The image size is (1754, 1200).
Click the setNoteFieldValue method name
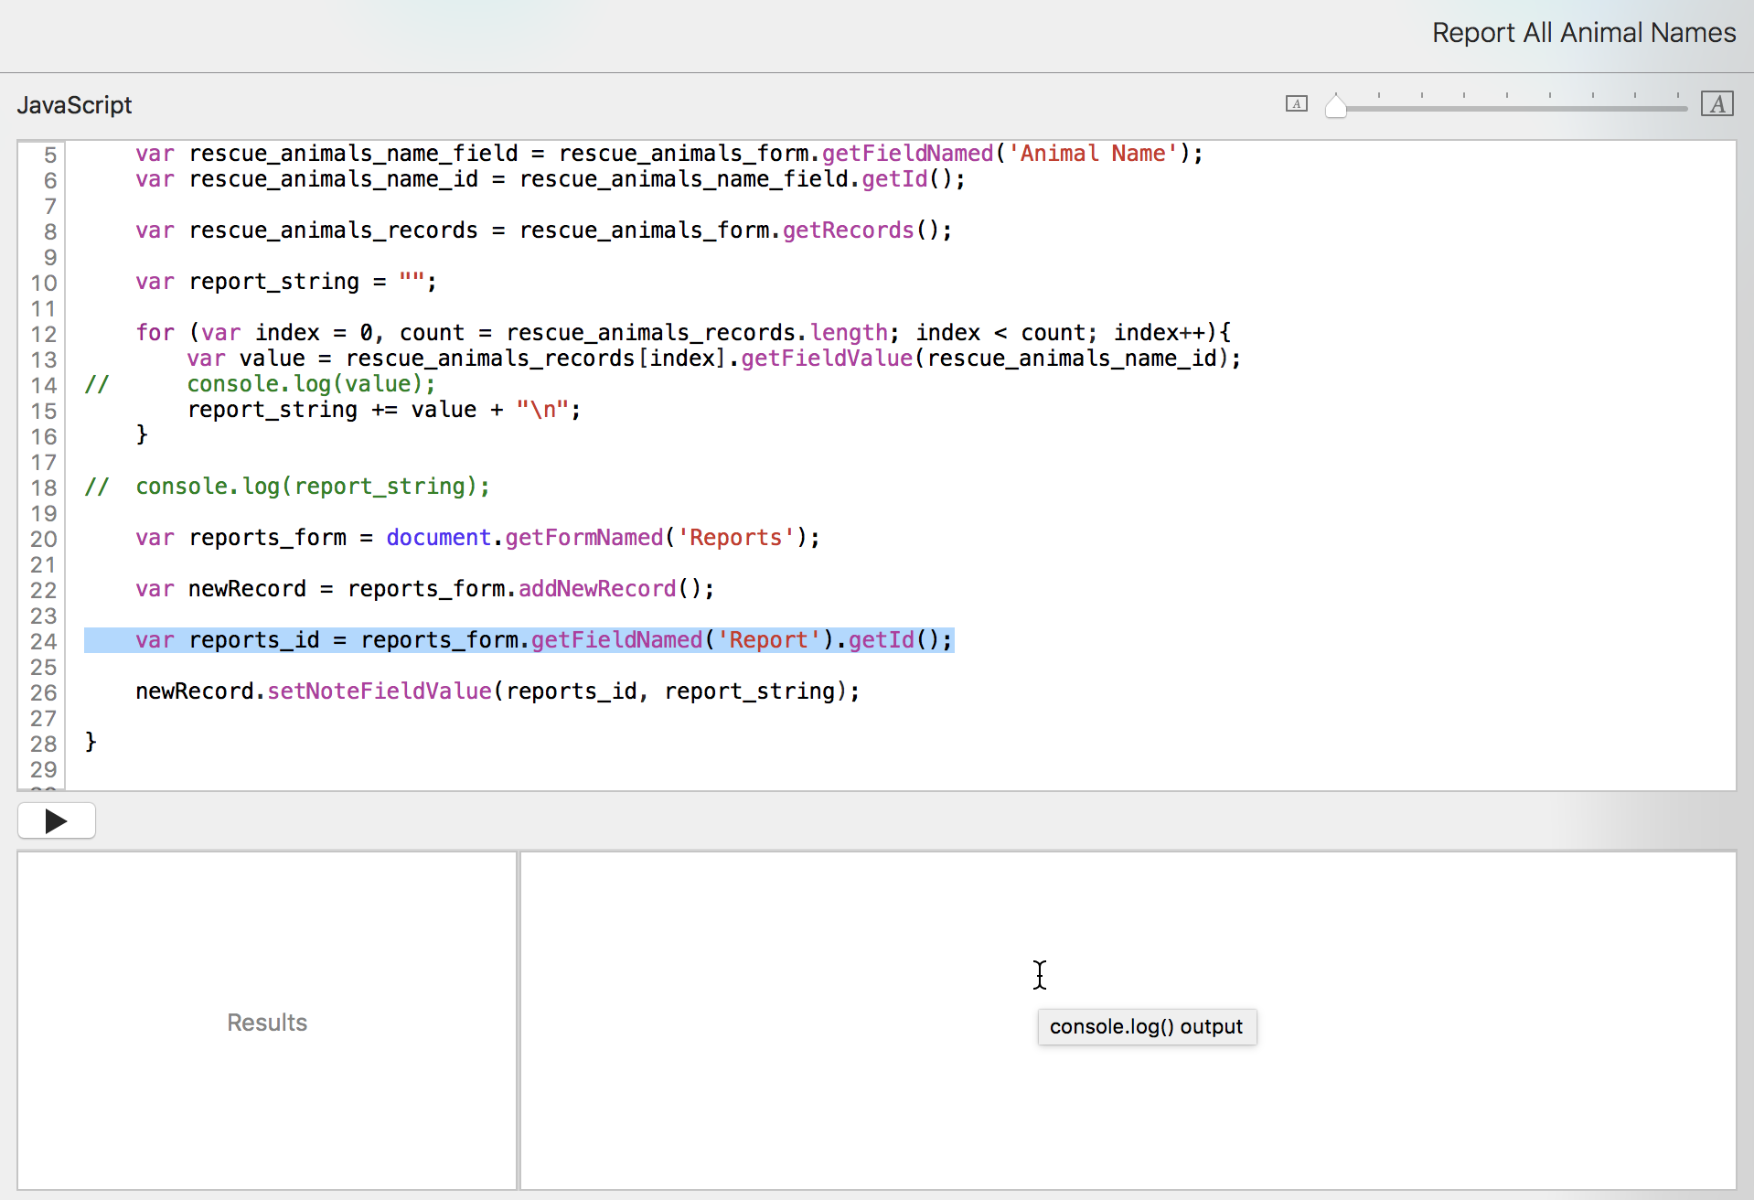point(379,691)
